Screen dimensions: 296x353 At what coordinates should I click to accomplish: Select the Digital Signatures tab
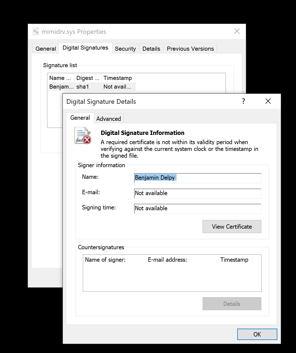(x=85, y=48)
